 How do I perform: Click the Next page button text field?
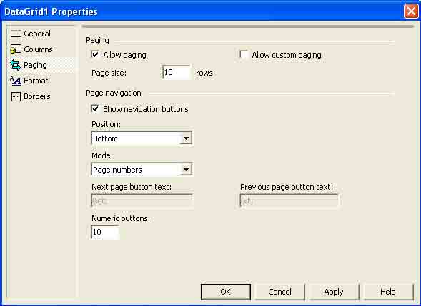pyautogui.click(x=142, y=200)
